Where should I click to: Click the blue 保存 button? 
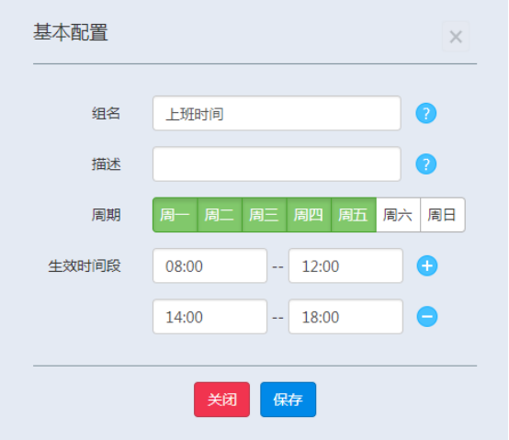288,400
